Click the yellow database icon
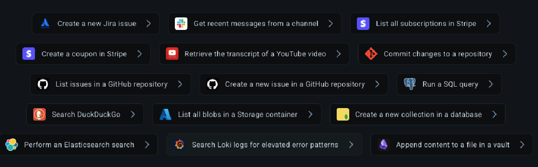This screenshot has width=538, height=167. pyautogui.click(x=343, y=114)
